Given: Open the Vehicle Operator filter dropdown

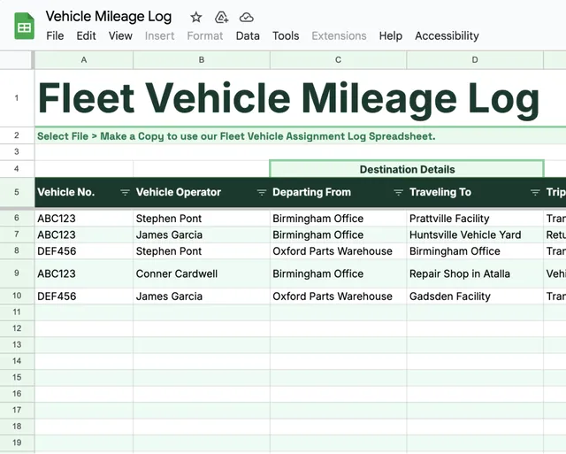Looking at the screenshot, I should pos(262,193).
